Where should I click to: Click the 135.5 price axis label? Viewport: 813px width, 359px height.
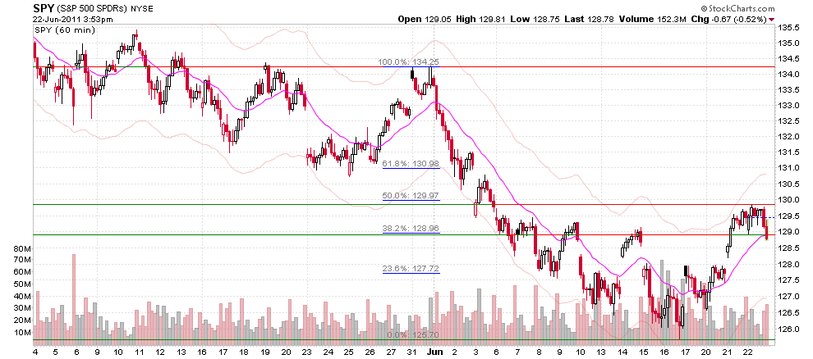coord(788,27)
